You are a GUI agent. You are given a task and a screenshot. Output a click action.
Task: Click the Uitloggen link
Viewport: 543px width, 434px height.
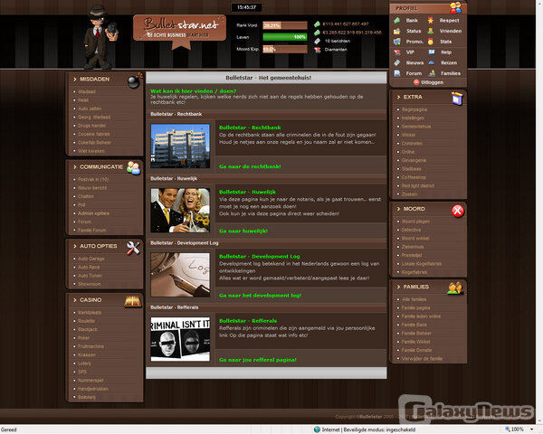tap(432, 82)
